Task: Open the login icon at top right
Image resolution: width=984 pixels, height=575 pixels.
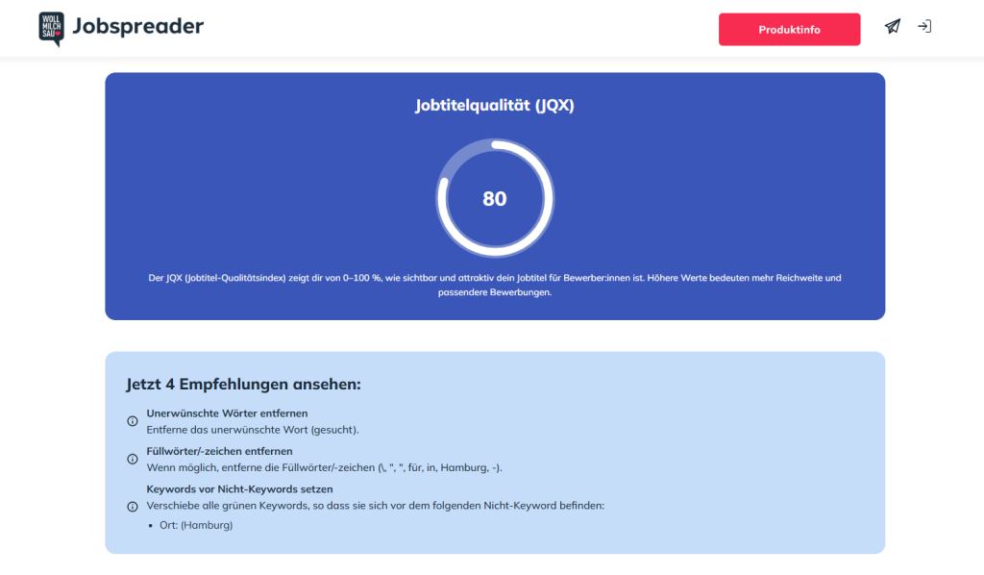Action: (x=924, y=28)
